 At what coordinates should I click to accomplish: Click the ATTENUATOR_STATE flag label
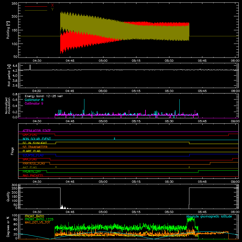point(37,131)
